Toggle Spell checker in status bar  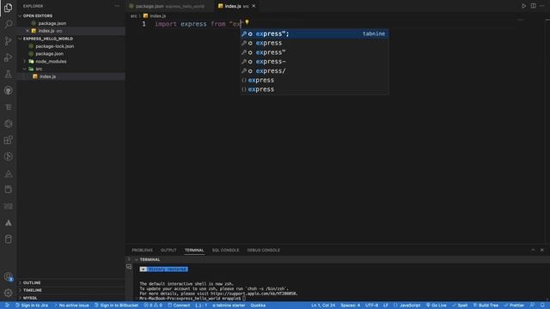460,306
